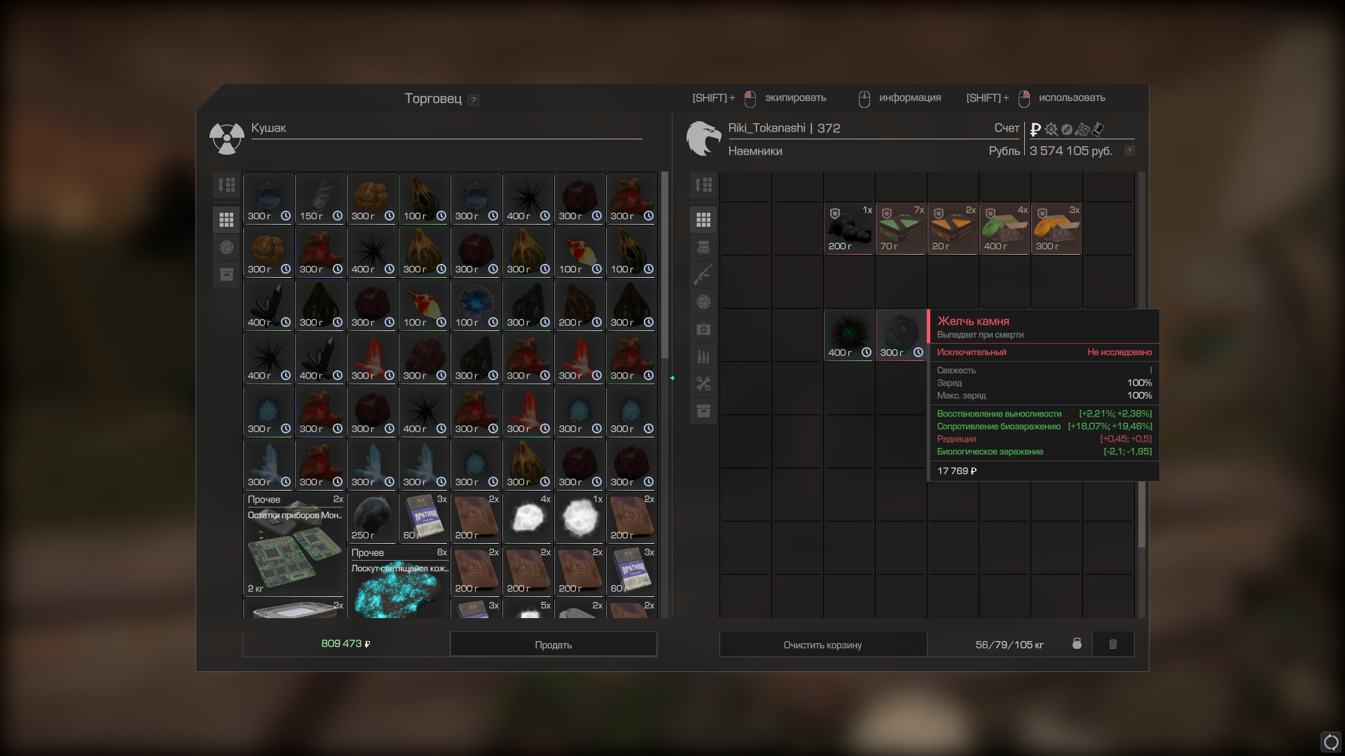Image resolution: width=1345 pixels, height=756 pixels.
Task: Click Очистить корзину button
Action: 822,645
